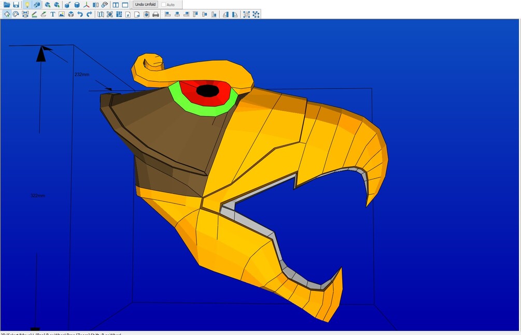Align parts to vertical middle icon
Image resolution: width=521 pixels, height=335 pixels.
click(205, 14)
